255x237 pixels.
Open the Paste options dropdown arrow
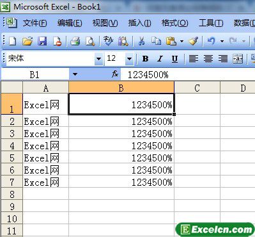tap(182, 41)
